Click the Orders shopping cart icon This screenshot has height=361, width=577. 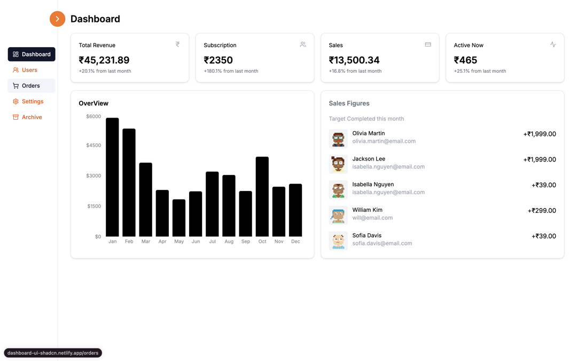(x=15, y=86)
